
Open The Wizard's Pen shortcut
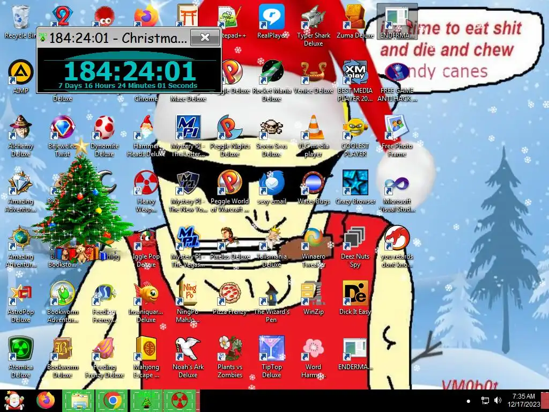(x=271, y=302)
